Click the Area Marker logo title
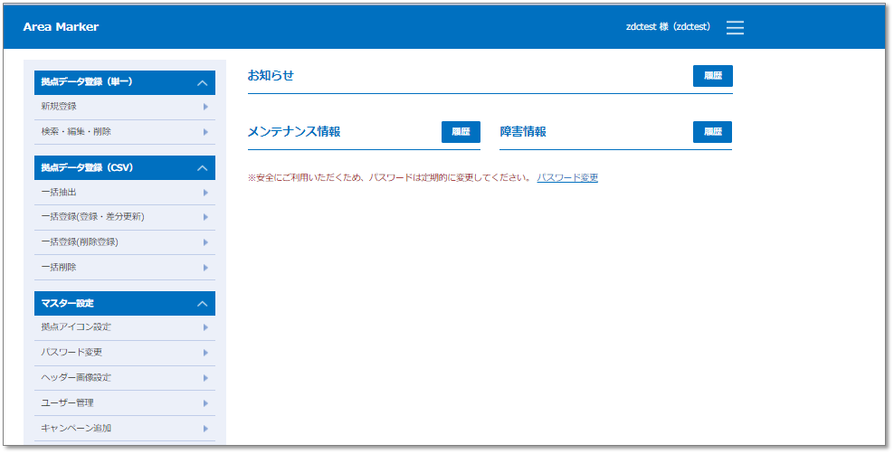The width and height of the screenshot is (894, 454). click(x=61, y=27)
